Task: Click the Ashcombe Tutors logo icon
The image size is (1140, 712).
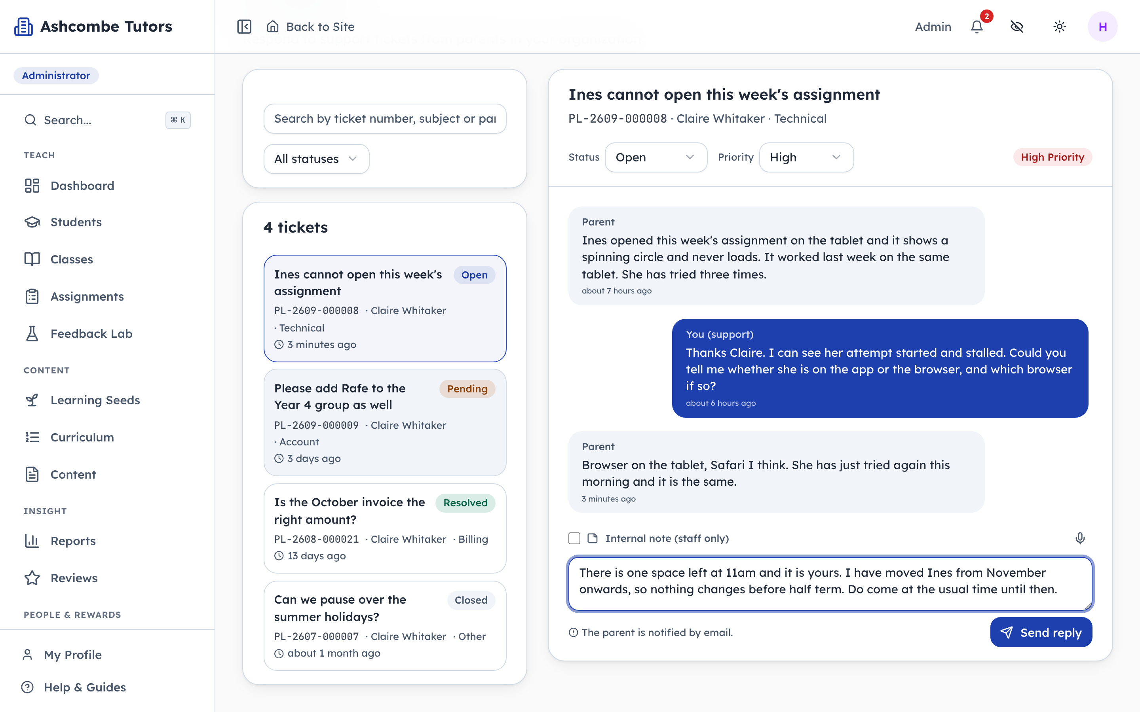Action: (24, 27)
